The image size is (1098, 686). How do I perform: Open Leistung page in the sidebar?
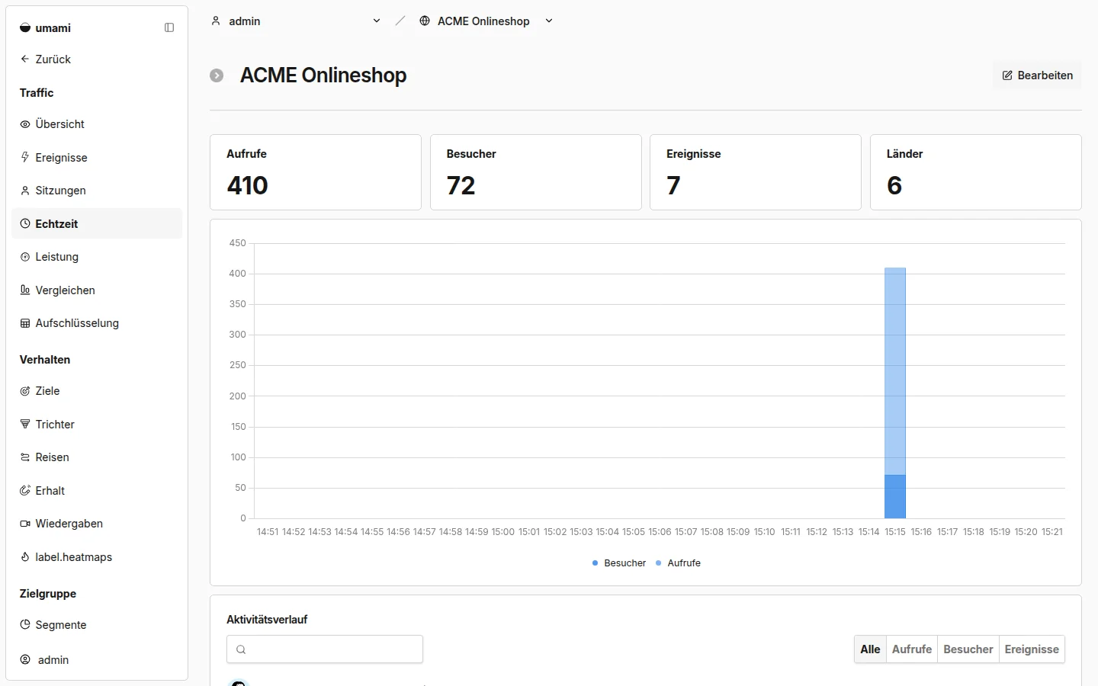(x=97, y=257)
